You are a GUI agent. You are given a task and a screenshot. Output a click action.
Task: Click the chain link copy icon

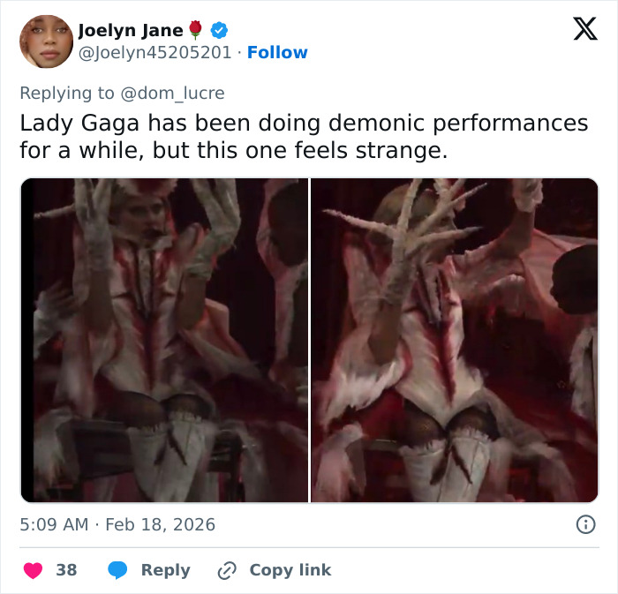[x=229, y=570]
